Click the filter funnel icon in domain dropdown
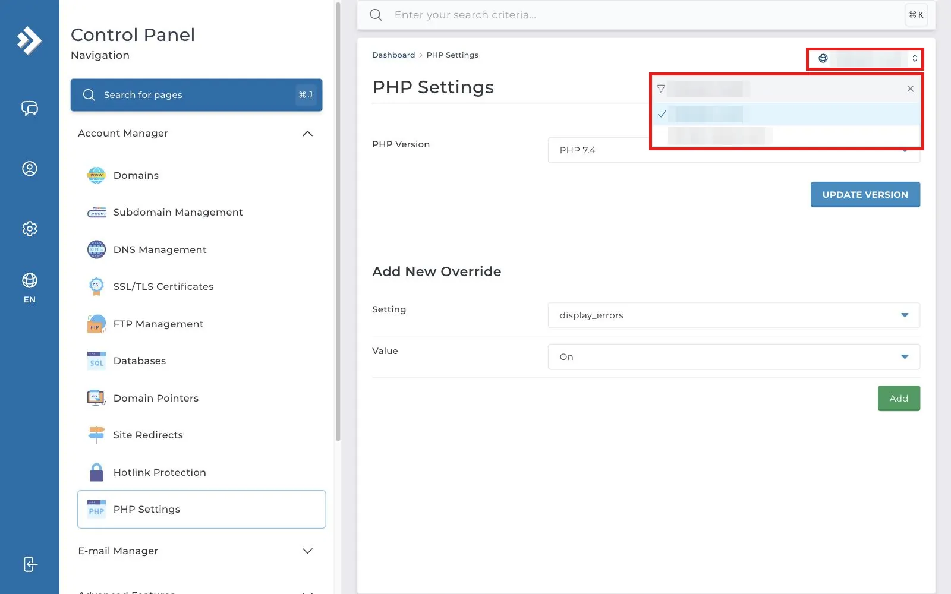This screenshot has height=594, width=951. (x=661, y=89)
